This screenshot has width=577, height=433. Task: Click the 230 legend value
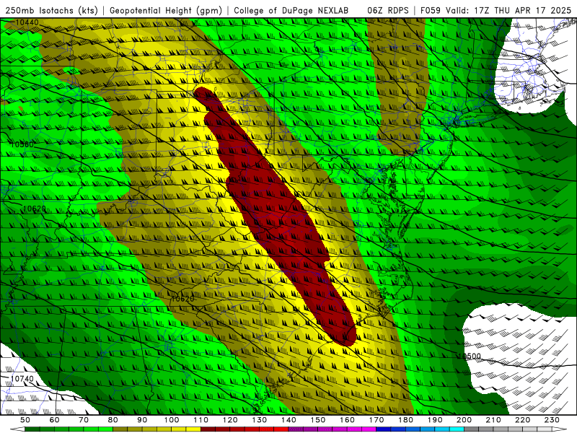coord(552,420)
